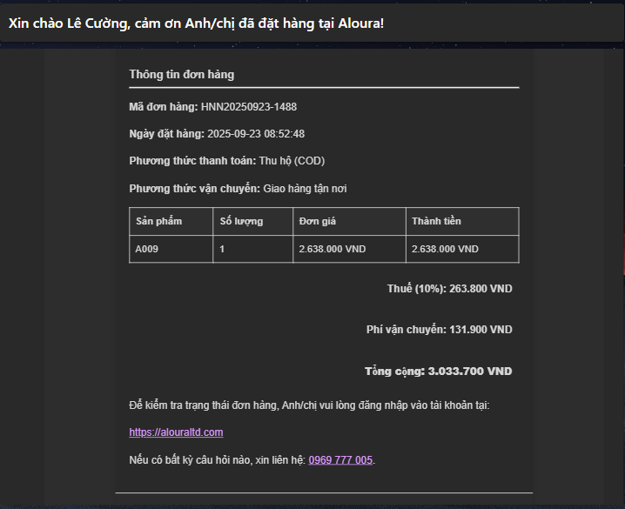Select the "Thông tin đơn hàng" section heading
Viewport: 625px width, 509px height.
[x=181, y=75]
